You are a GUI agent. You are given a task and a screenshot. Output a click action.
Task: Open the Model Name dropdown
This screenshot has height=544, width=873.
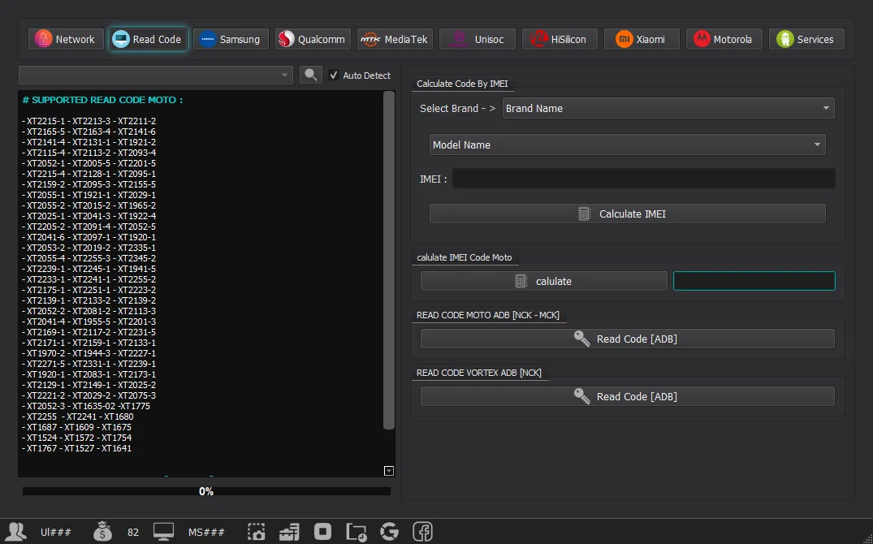628,145
